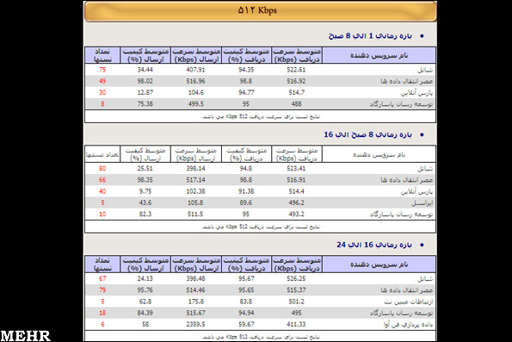This screenshot has width=512, height=342.
Task: Click the first table's test count column header
Action: (x=102, y=55)
